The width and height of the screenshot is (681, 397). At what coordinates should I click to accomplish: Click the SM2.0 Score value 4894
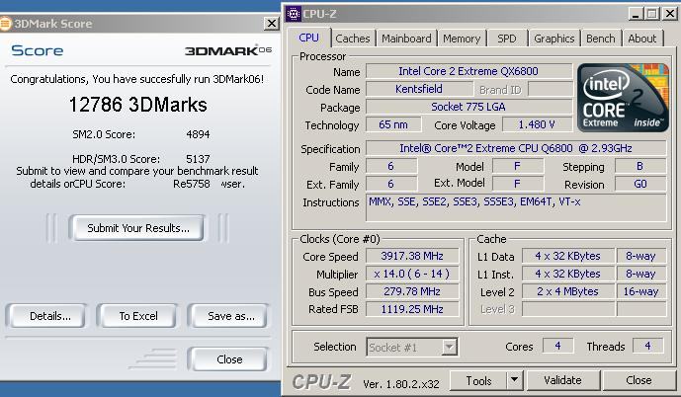coord(198,134)
